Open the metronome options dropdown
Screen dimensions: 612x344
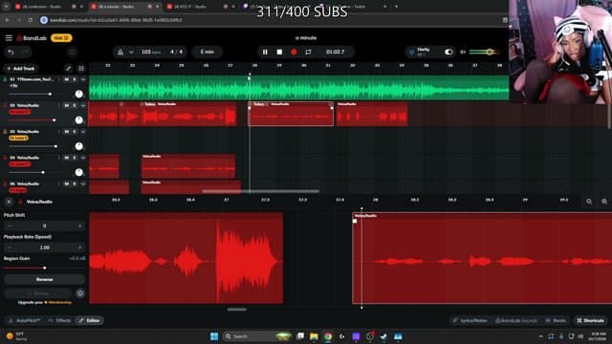point(131,52)
